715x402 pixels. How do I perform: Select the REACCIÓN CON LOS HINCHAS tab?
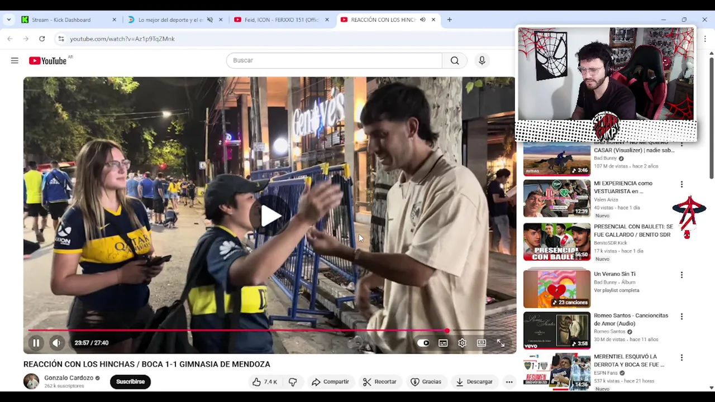(383, 20)
